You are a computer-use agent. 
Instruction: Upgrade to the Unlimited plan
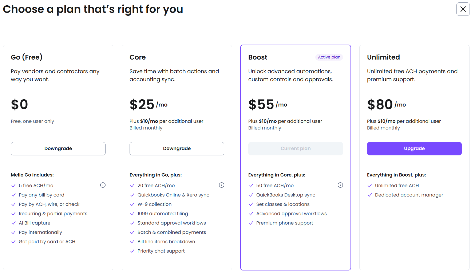[414, 149]
